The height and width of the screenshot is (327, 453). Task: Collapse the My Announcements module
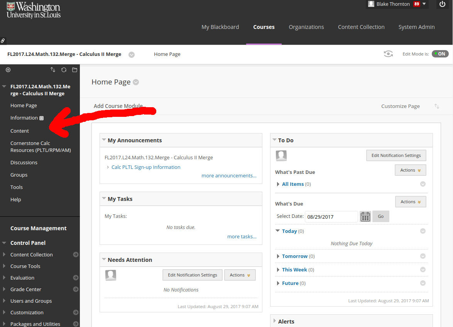(x=104, y=140)
